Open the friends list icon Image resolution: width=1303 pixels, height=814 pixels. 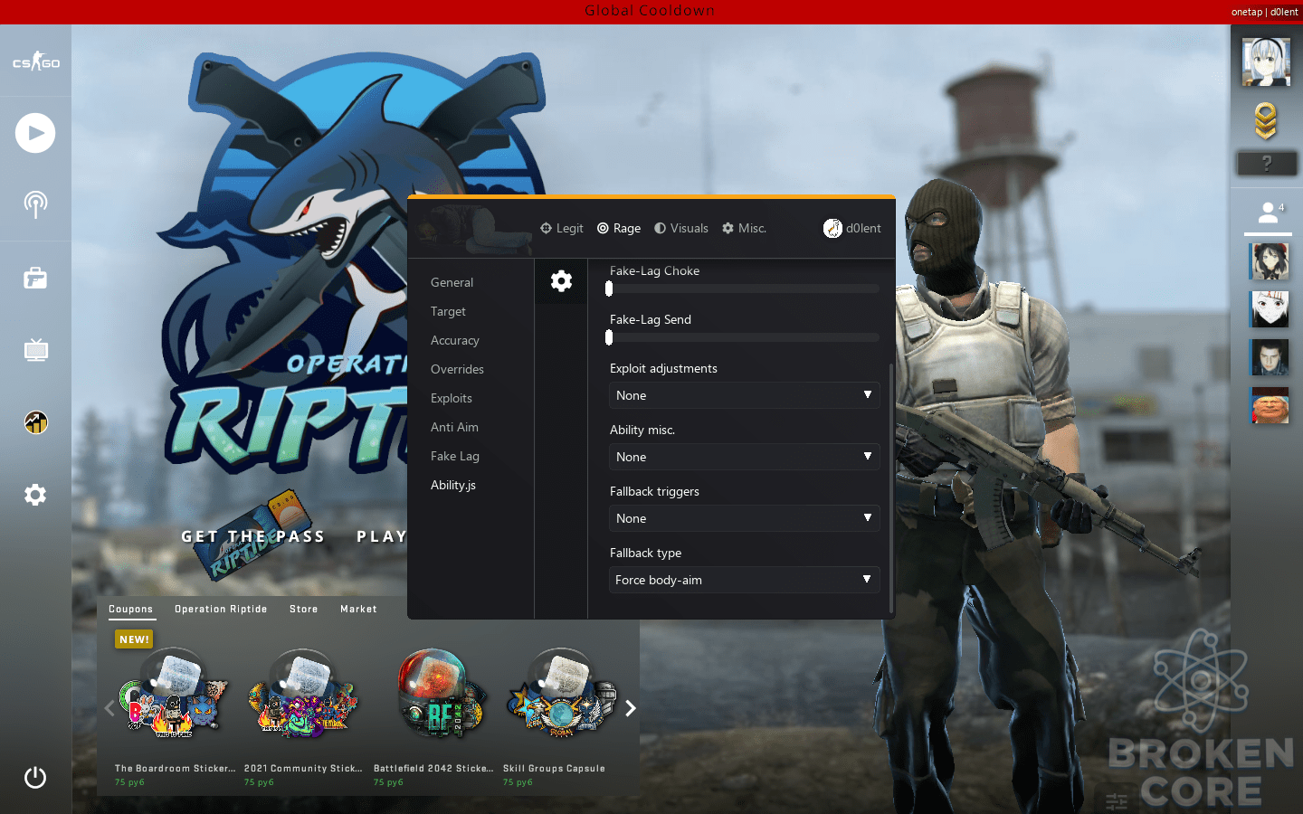tap(1268, 213)
